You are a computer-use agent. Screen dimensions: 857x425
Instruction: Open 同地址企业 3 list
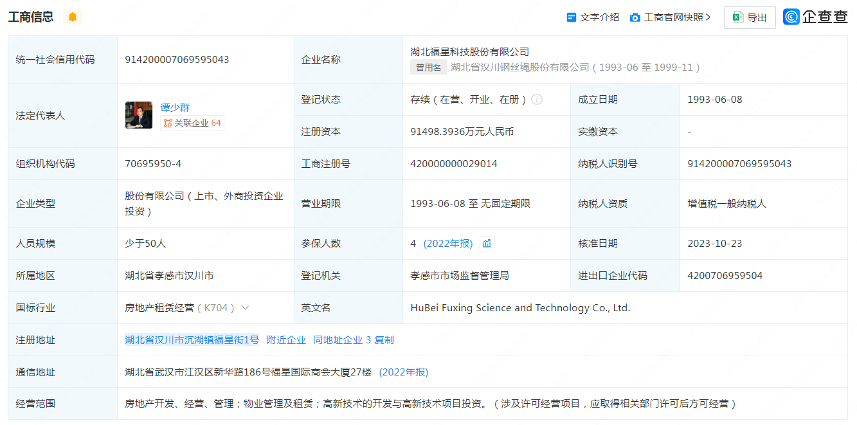pyautogui.click(x=341, y=340)
